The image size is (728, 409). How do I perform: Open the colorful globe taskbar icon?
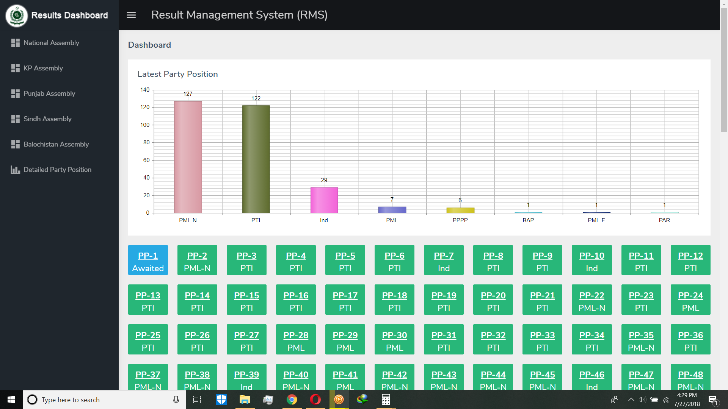point(362,400)
